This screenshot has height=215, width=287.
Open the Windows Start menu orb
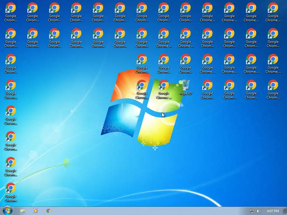(8, 211)
